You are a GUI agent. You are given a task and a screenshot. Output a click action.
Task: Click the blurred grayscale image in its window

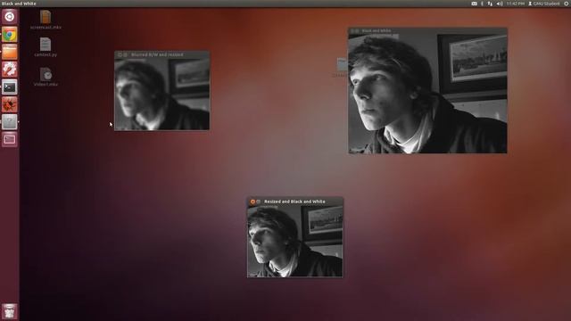162,95
